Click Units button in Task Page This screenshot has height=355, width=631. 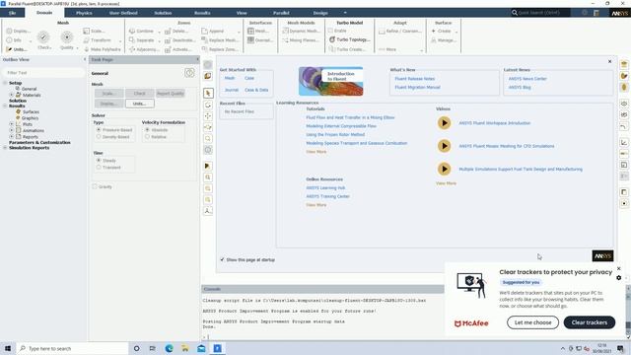click(140, 104)
